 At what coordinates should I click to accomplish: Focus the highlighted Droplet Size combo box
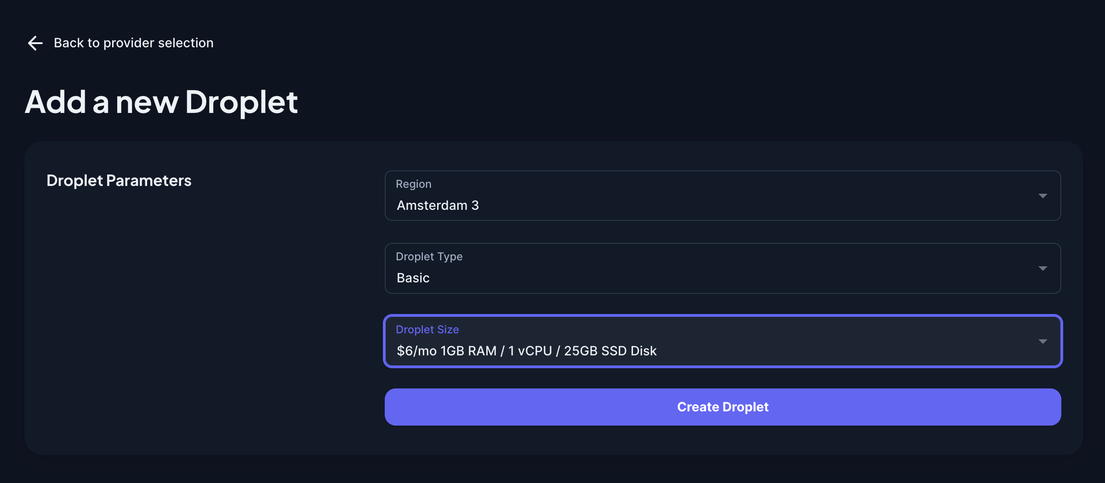click(722, 342)
